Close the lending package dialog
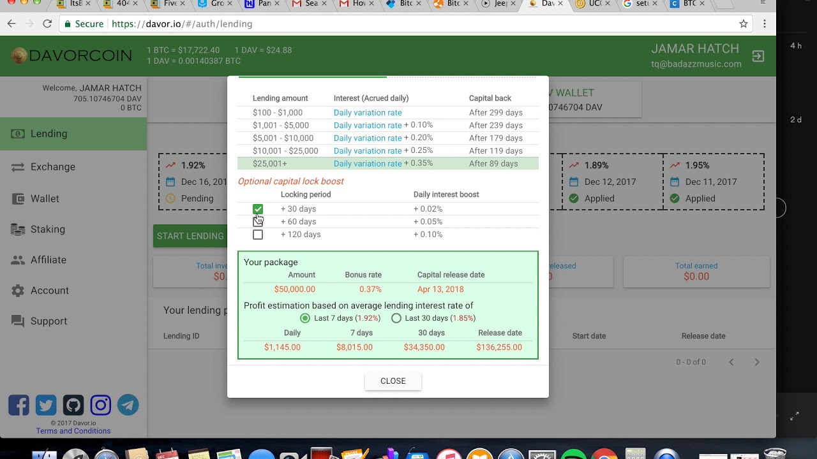The width and height of the screenshot is (817, 459). [x=393, y=381]
